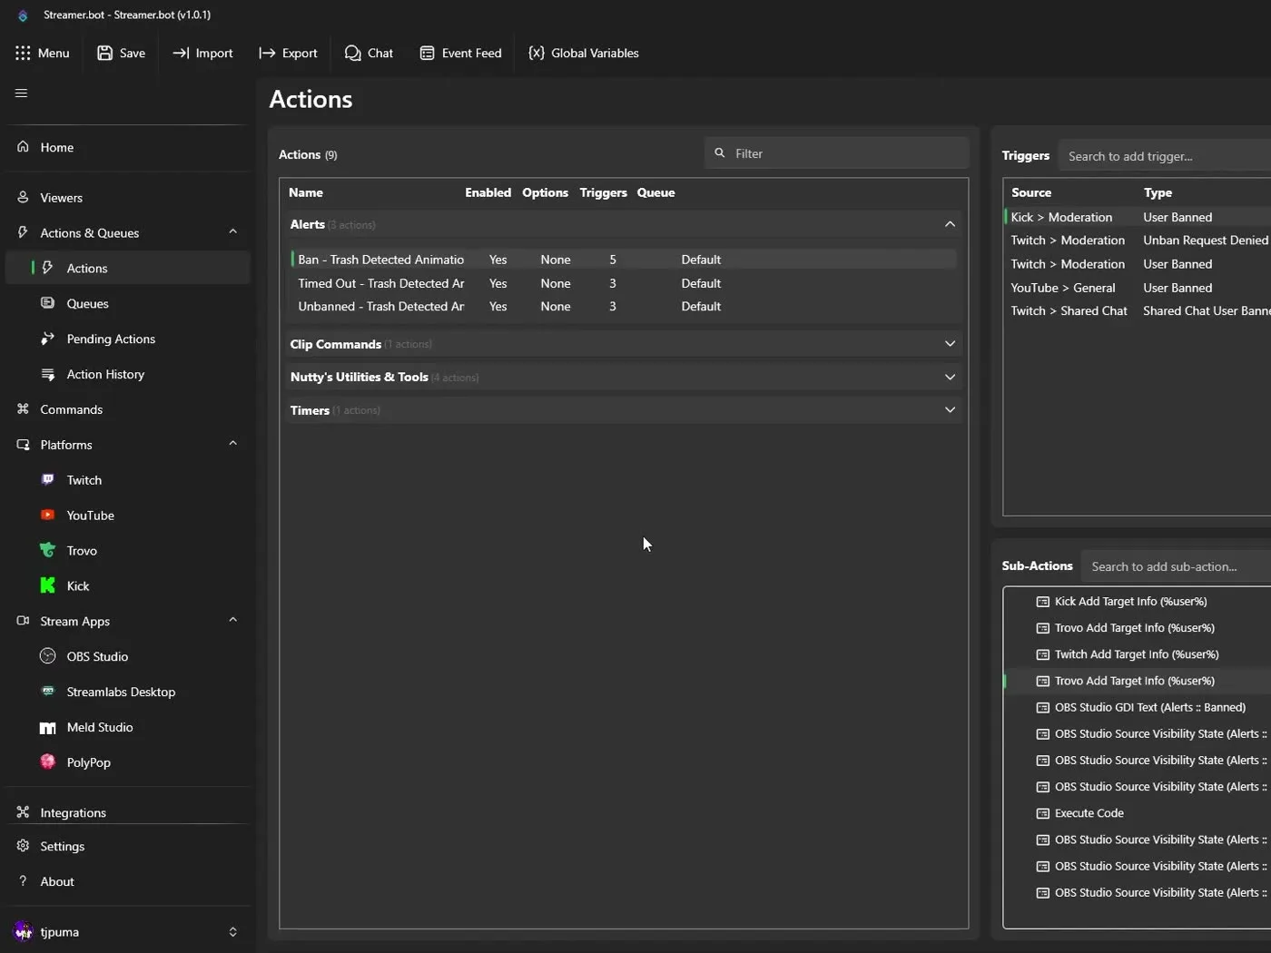This screenshot has width=1271, height=953.
Task: Click the Kick platform icon
Action: click(48, 585)
